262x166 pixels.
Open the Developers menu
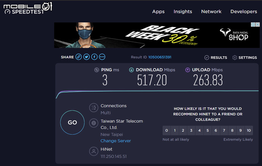pyautogui.click(x=243, y=12)
